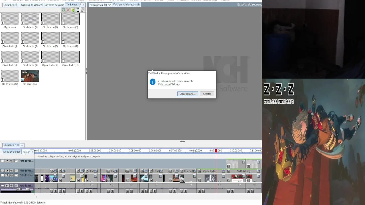Click the red playhead marker on ruler
Screen dimensions: 365x205
(216, 151)
